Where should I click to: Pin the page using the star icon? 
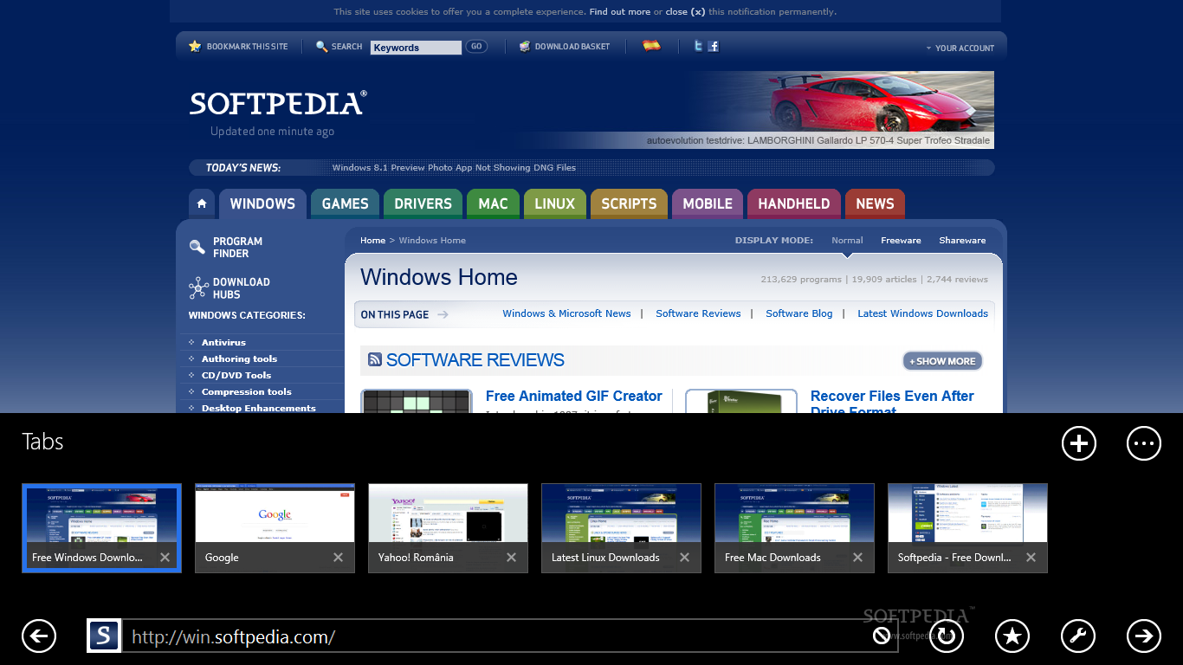1012,636
